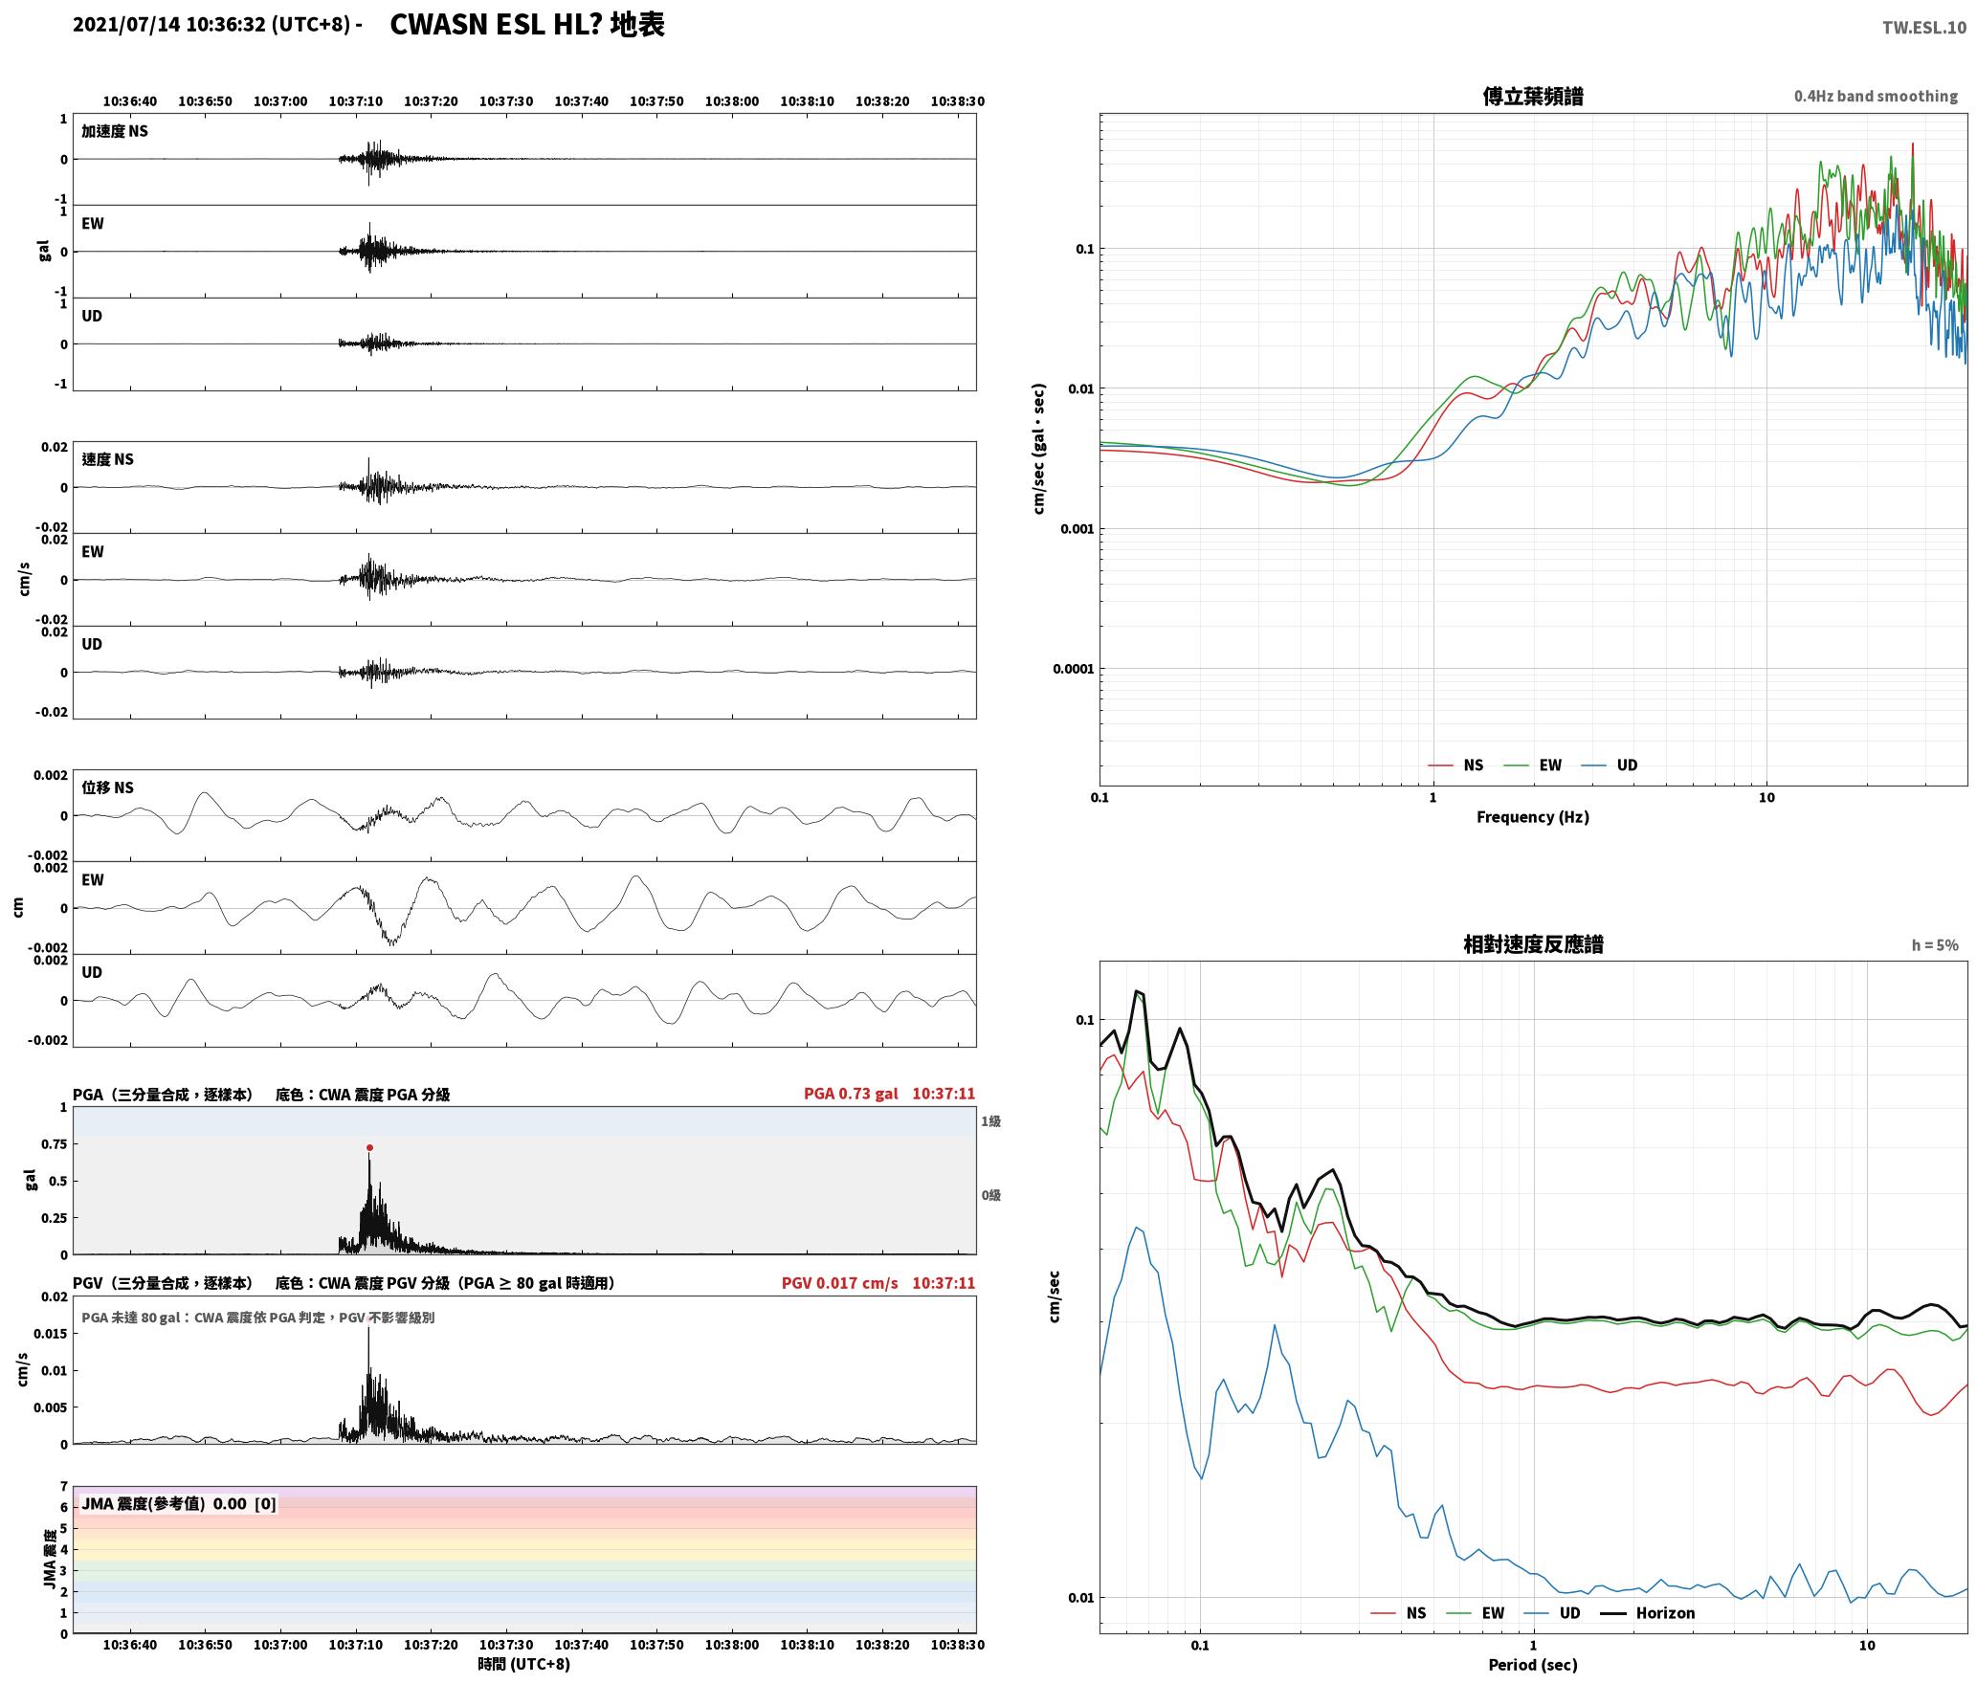Click the 傅立葉頻譜 chart title
Viewport: 1977px width, 1684px height.
pos(1532,96)
